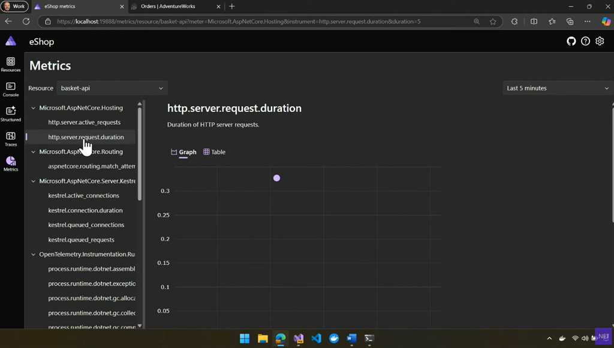Screen dimensions: 614x348
Task: Click the Aspire logo icon
Action: [x=11, y=41]
